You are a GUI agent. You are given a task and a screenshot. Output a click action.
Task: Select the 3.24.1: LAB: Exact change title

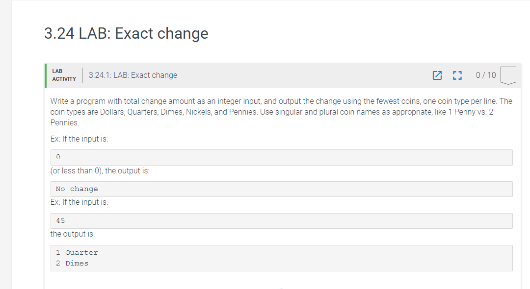coord(133,75)
